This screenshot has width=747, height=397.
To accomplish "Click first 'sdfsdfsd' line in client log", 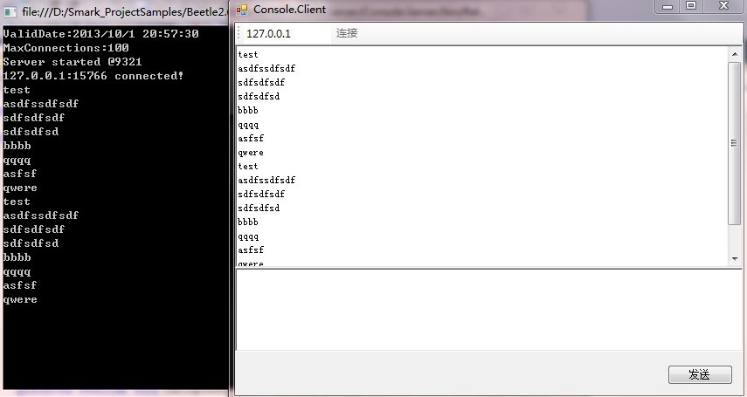I will tap(259, 97).
